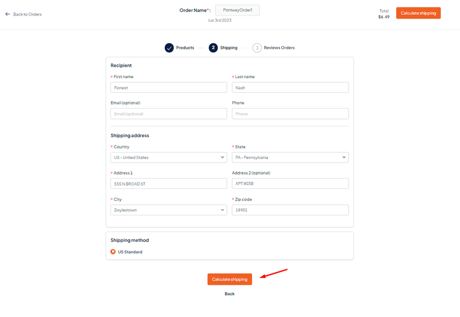Click the Back link below the form
Image resolution: width=460 pixels, height=317 pixels.
point(229,294)
